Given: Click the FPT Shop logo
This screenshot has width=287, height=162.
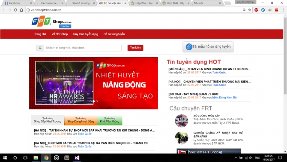Looking at the screenshot, I should point(51,22).
